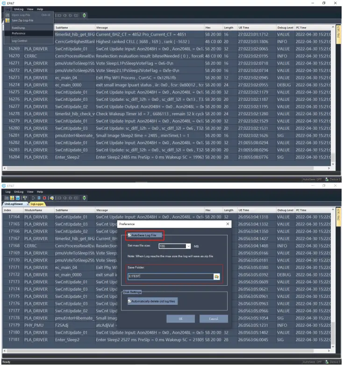Click UE Time column header in lower window
The width and height of the screenshot is (343, 366).
coord(256,211)
